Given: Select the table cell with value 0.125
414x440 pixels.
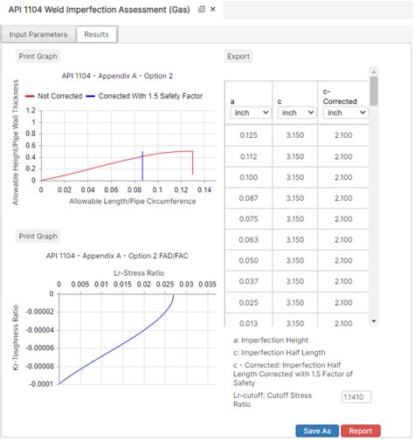Looking at the screenshot, I should pyautogui.click(x=248, y=135).
